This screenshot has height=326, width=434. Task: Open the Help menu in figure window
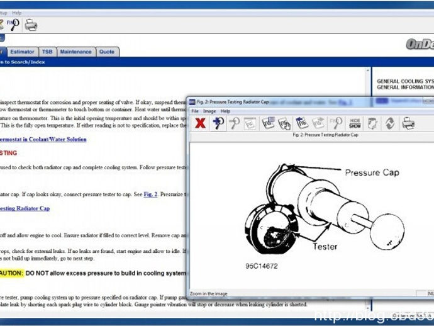tap(225, 111)
